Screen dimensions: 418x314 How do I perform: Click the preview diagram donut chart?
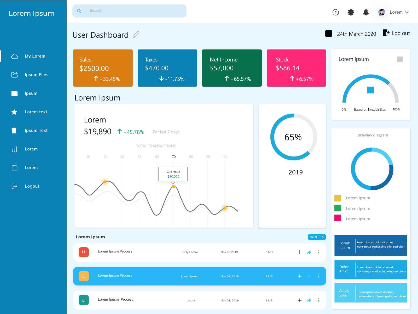pyautogui.click(x=372, y=169)
